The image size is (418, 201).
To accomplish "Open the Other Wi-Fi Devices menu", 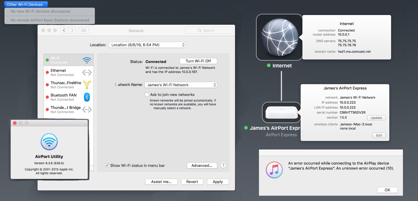I will (x=26, y=4).
